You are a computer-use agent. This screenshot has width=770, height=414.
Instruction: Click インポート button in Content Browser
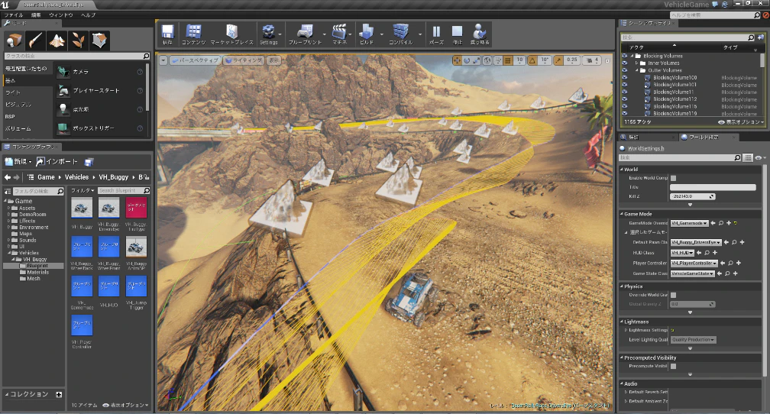coord(57,162)
